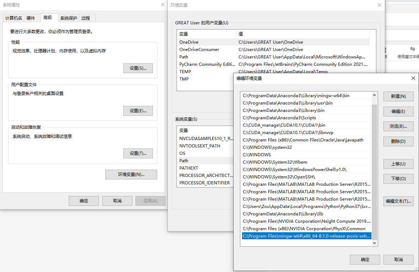
Task: Select System32\OpenSSH\ path entry
Action: [x=307, y=177]
